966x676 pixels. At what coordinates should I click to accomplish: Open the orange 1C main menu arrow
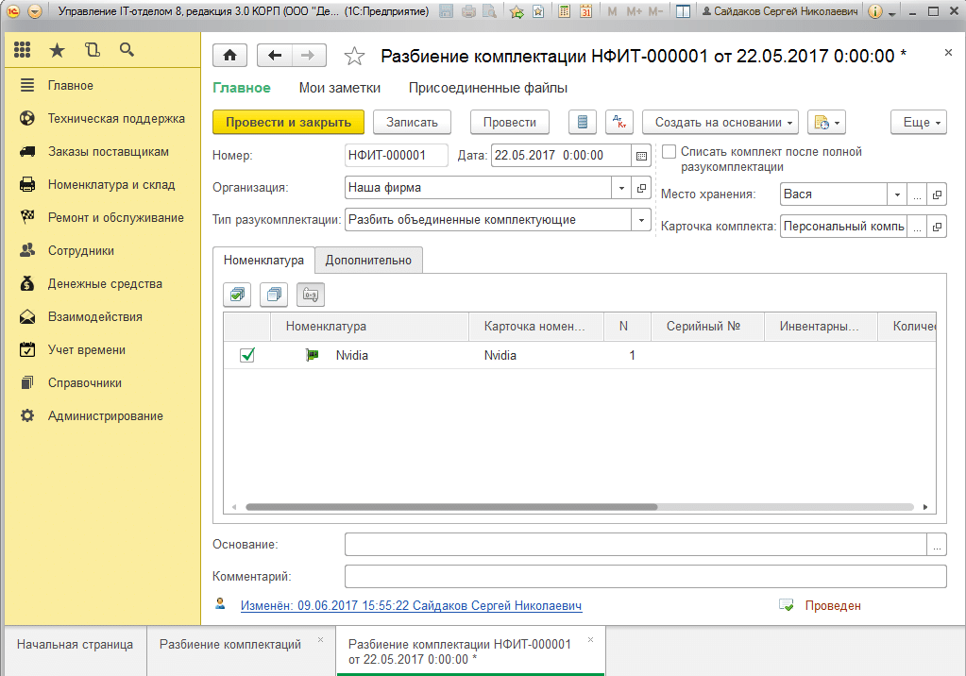[x=35, y=11]
